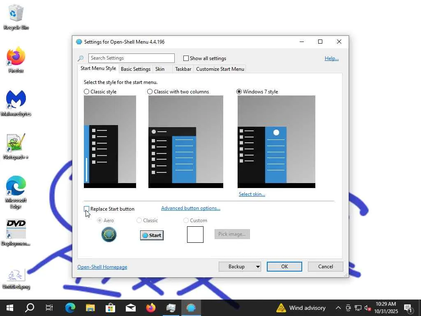Switch to Open-Shell taskbar shell icon
The image size is (421, 316).
click(191, 308)
